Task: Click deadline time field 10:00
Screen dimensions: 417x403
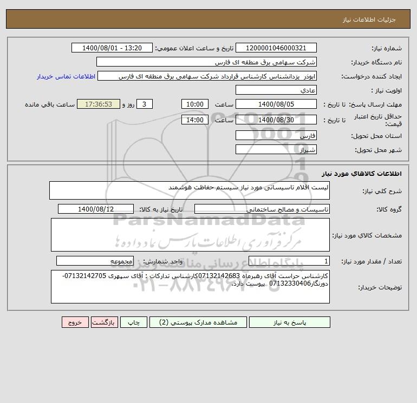Action: [195, 104]
